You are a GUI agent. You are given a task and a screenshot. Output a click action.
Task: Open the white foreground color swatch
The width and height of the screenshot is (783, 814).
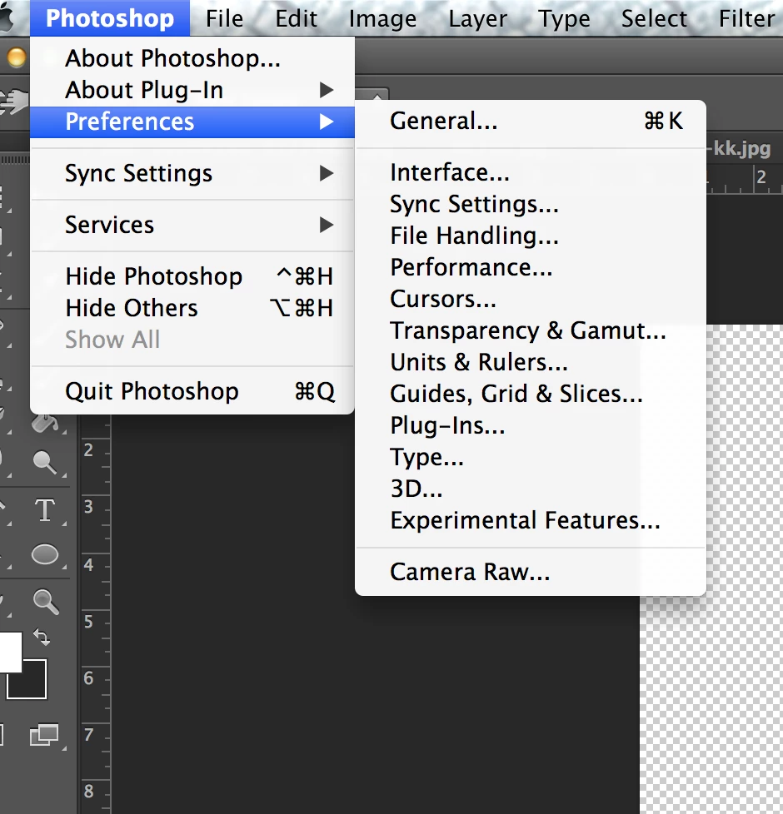pyautogui.click(x=10, y=652)
